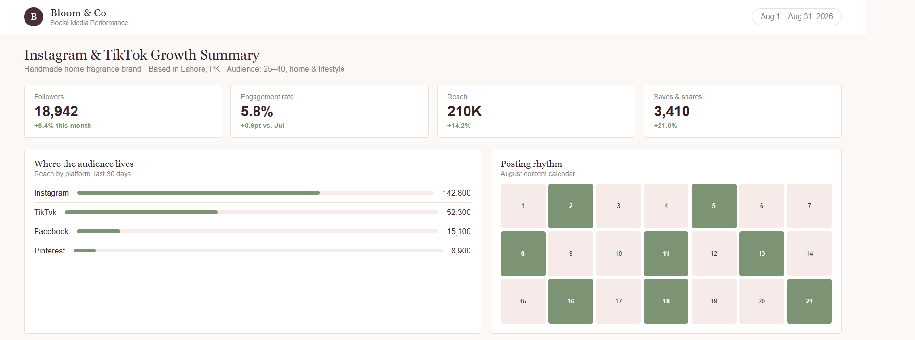Image resolution: width=915 pixels, height=340 pixels.
Task: Click the Where the audience lives heading
Action: click(84, 164)
